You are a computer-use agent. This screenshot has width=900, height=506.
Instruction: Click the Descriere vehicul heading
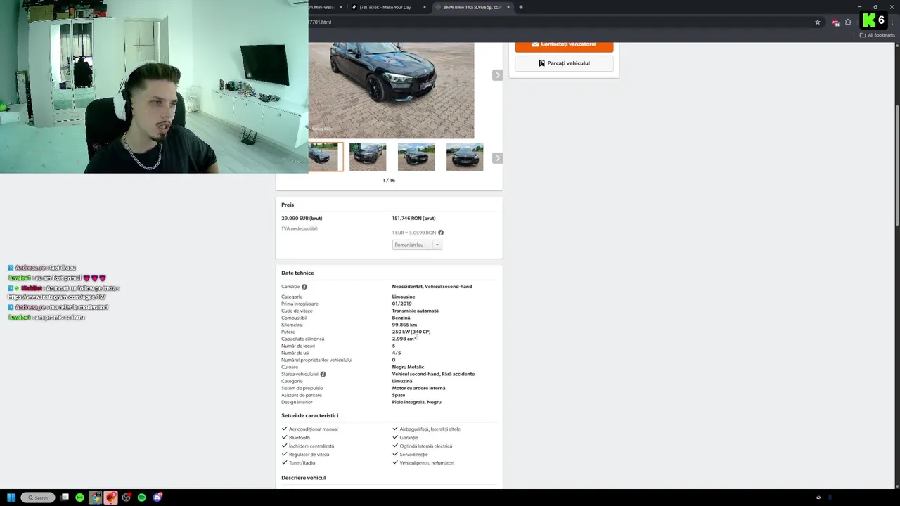pos(303,478)
